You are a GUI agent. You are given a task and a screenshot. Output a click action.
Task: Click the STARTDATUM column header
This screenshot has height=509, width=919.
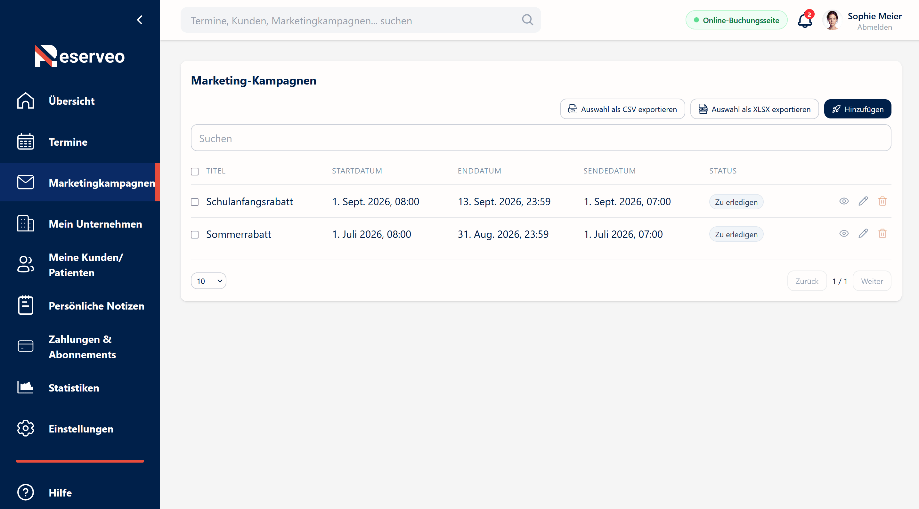tap(357, 171)
